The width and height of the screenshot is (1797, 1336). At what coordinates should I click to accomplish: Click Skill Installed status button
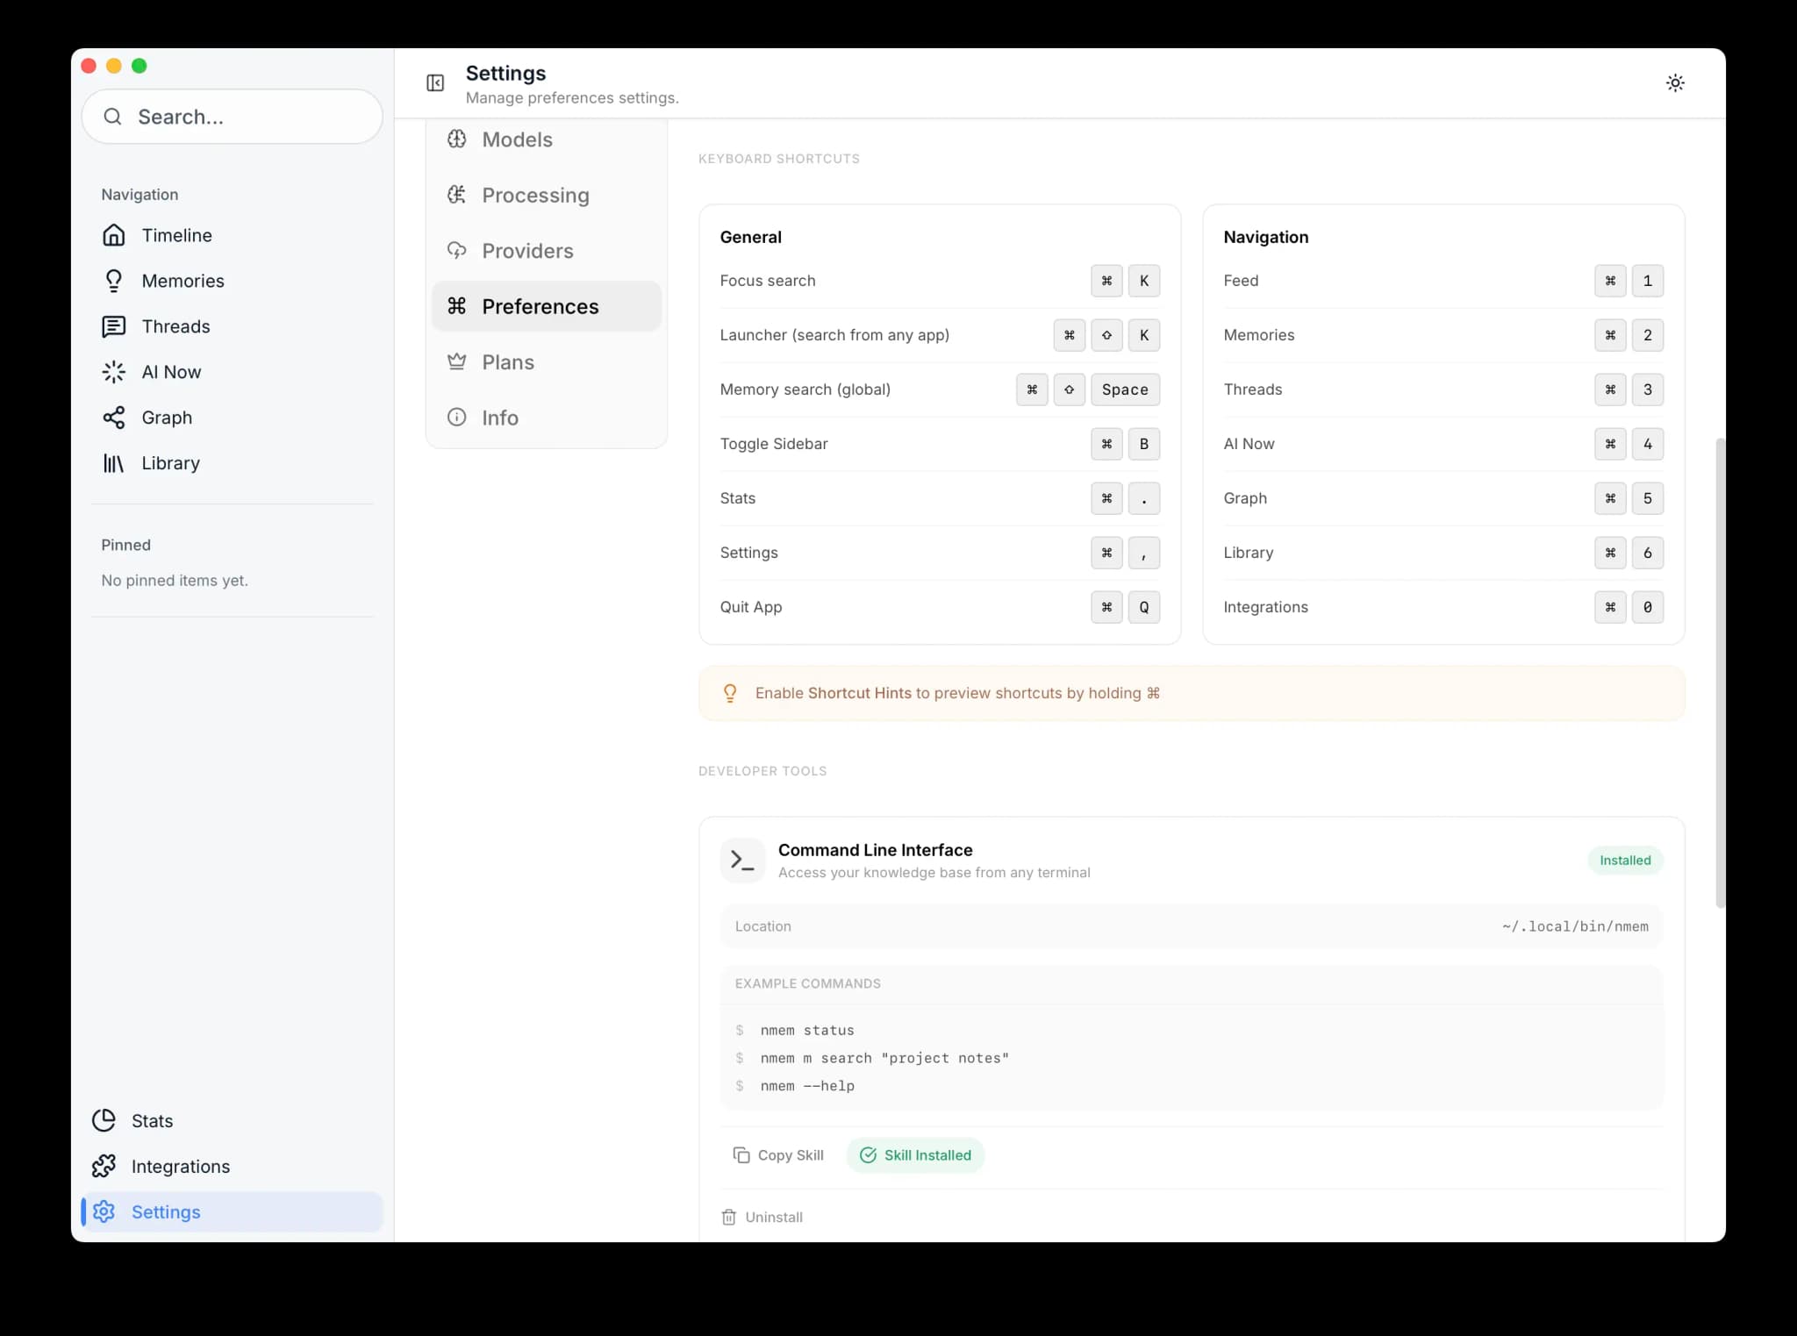(915, 1154)
